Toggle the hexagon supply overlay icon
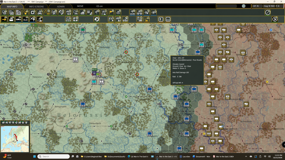285x160 pixels. point(25,13)
